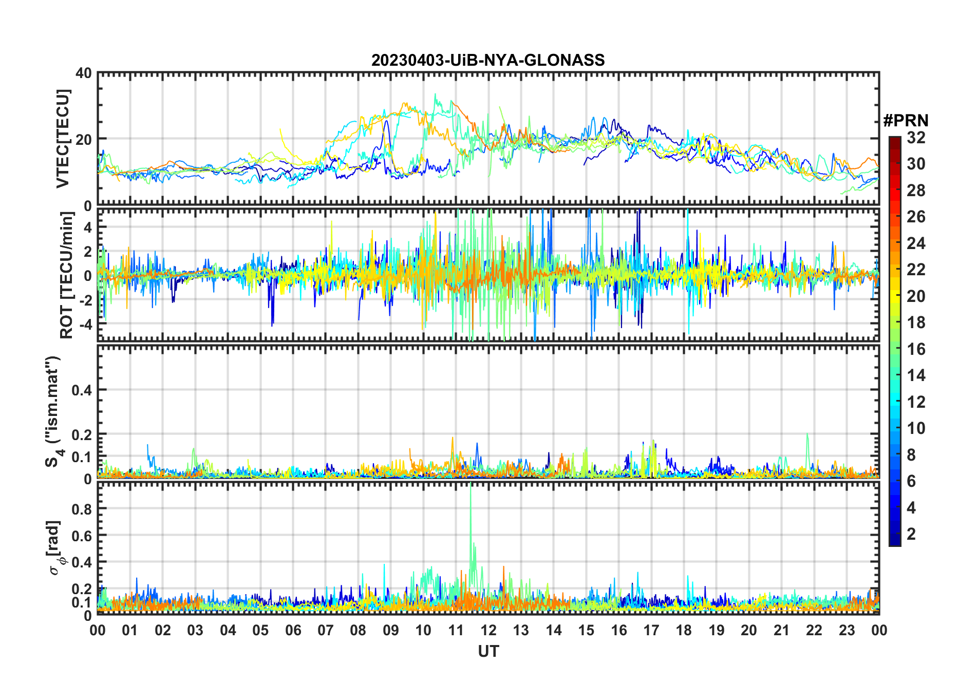Screen dimensions: 977x683
Task: Click the plot title 20230403-UiB-NYA-GLONASS
Action: pyautogui.click(x=488, y=60)
